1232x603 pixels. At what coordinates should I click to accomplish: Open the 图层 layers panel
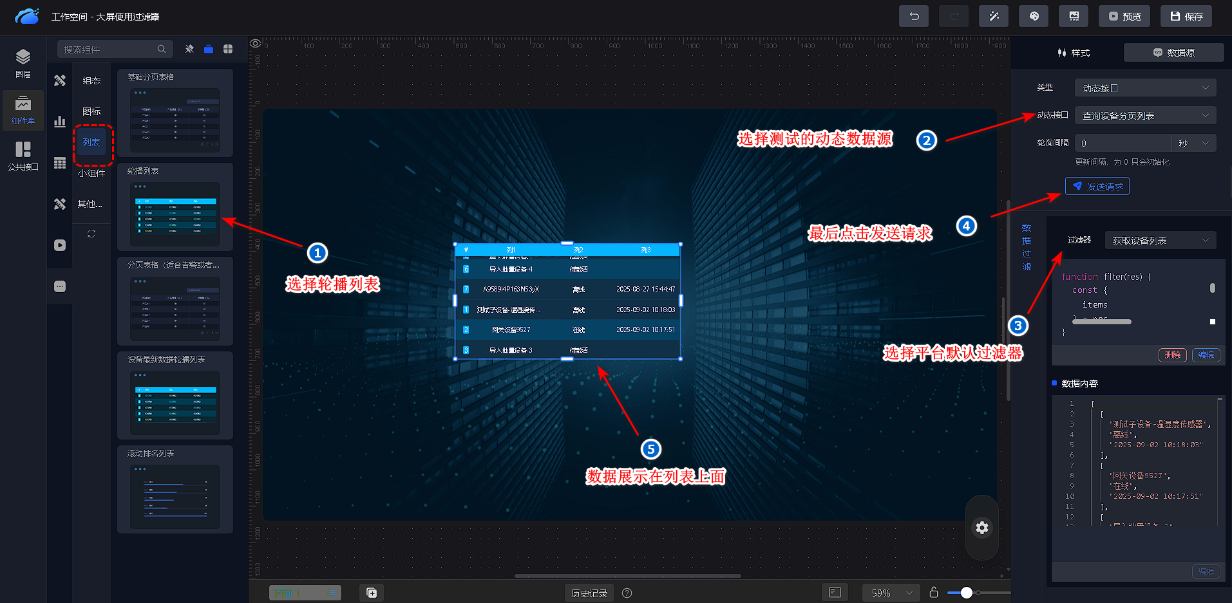coord(23,64)
